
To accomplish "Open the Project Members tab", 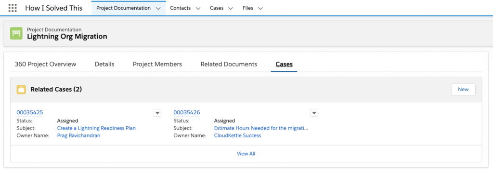I will [x=157, y=64].
